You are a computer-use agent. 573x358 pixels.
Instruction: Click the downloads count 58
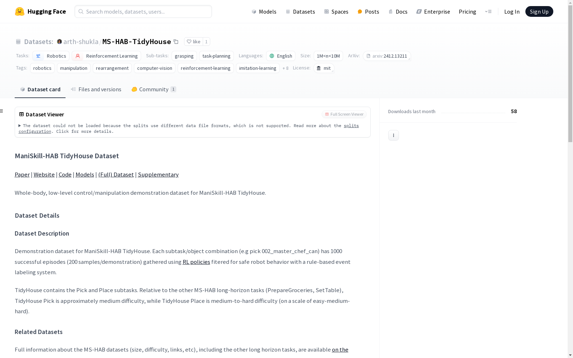pos(514,111)
